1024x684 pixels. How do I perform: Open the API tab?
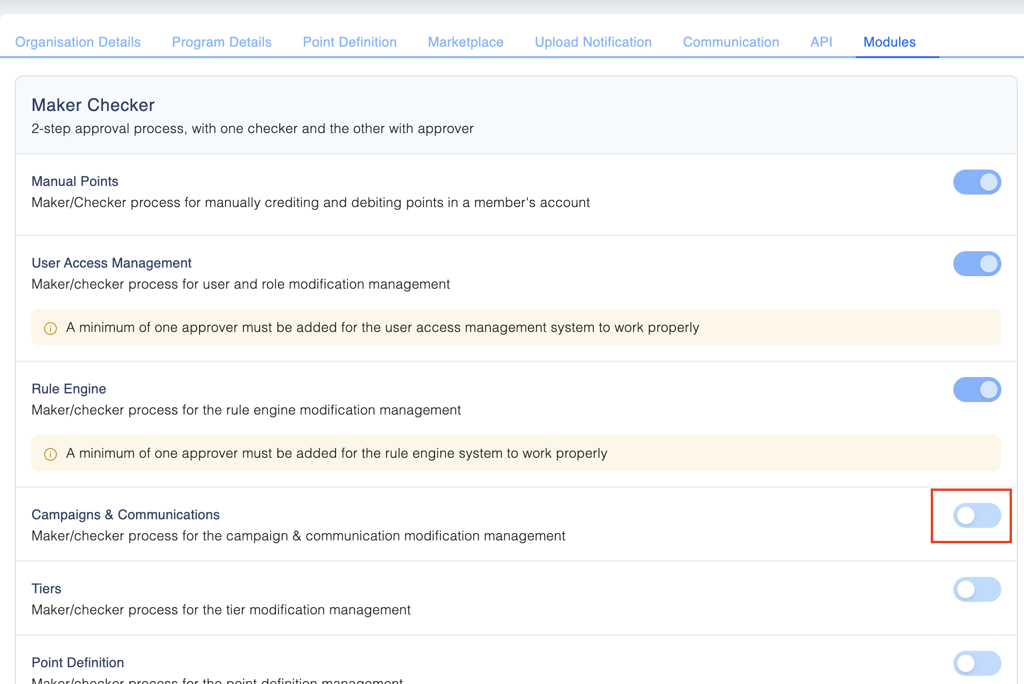[x=821, y=42]
